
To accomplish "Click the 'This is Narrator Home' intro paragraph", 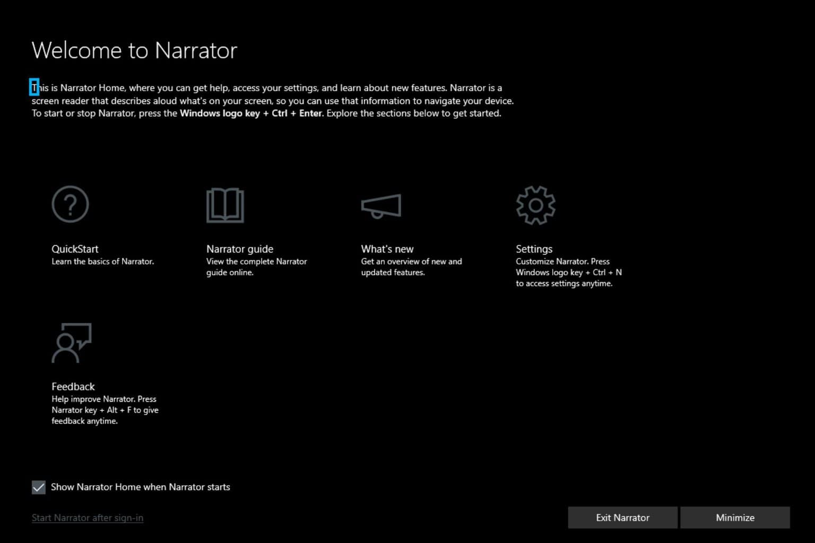I will (x=273, y=100).
